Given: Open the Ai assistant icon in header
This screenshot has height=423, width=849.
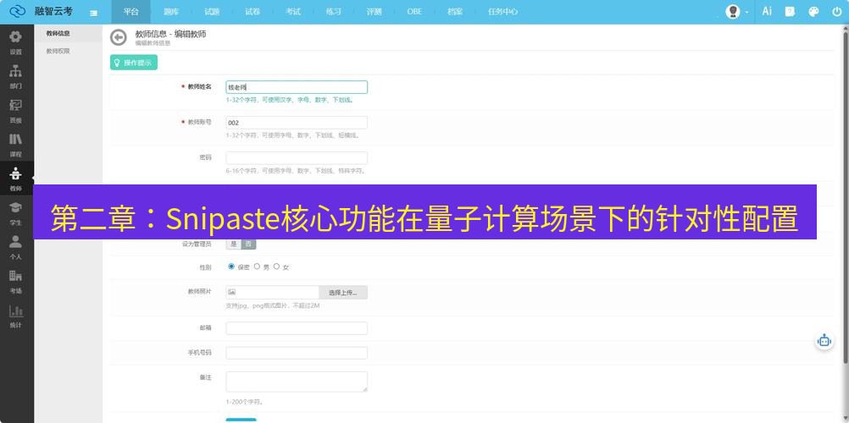Looking at the screenshot, I should [767, 11].
